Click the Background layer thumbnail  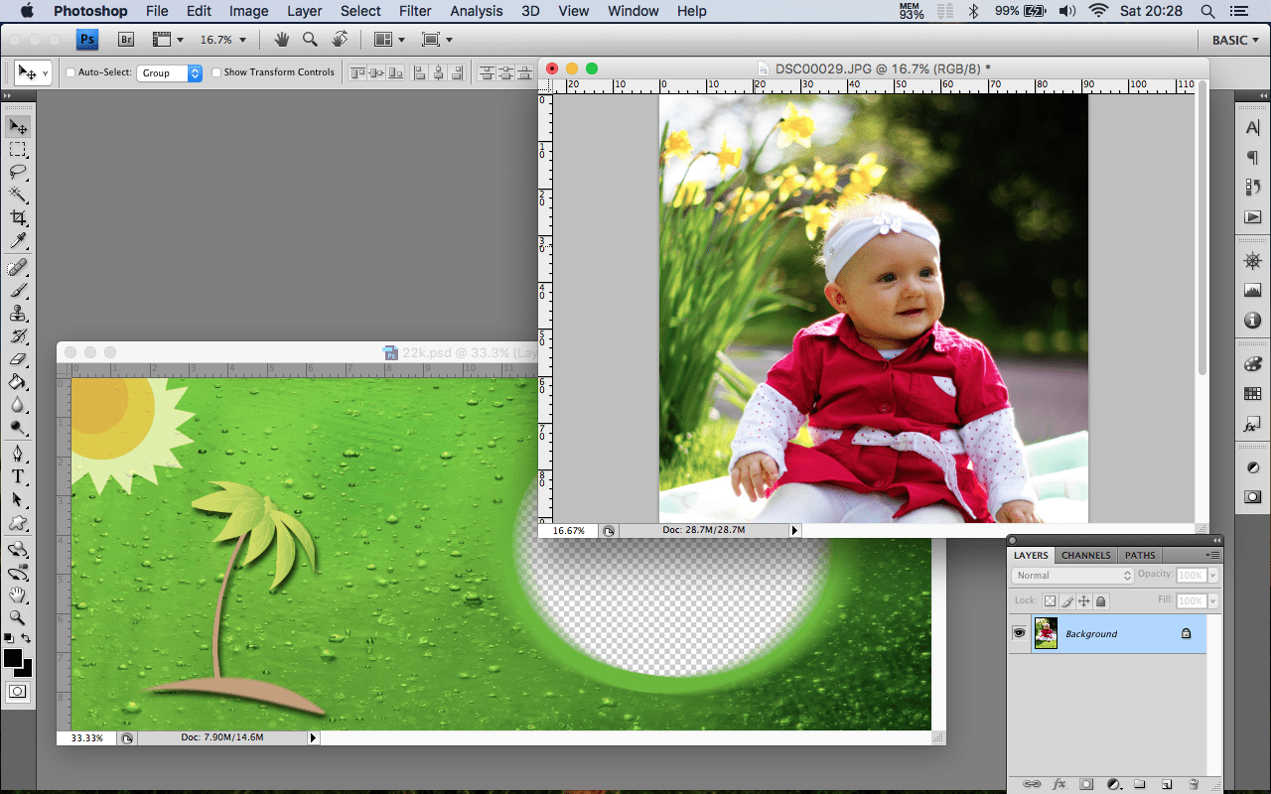(1046, 633)
